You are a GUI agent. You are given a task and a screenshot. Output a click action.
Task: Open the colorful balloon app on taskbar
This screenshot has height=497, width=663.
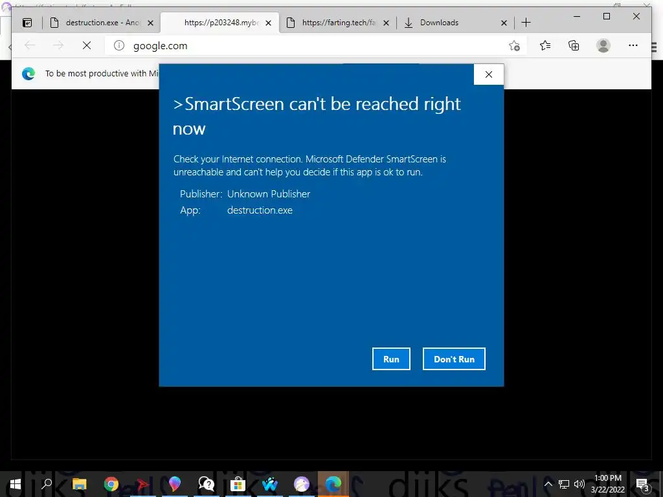pos(174,484)
